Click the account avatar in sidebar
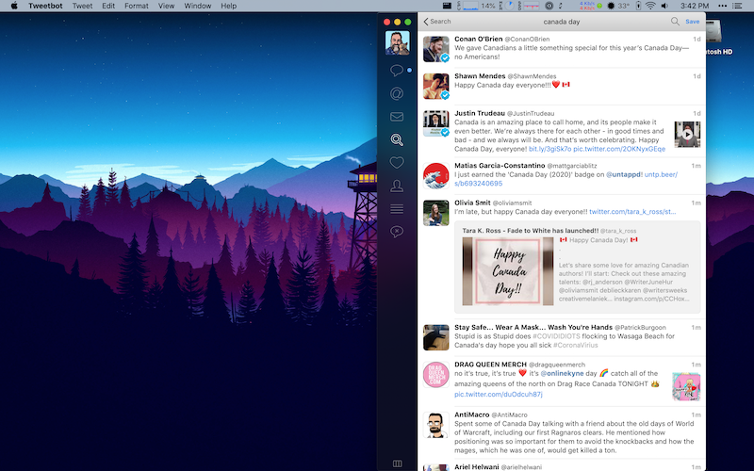This screenshot has height=471, width=754. tap(397, 42)
